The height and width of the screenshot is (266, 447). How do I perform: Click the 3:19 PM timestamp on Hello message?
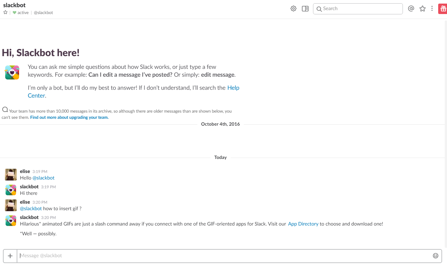[40, 172]
